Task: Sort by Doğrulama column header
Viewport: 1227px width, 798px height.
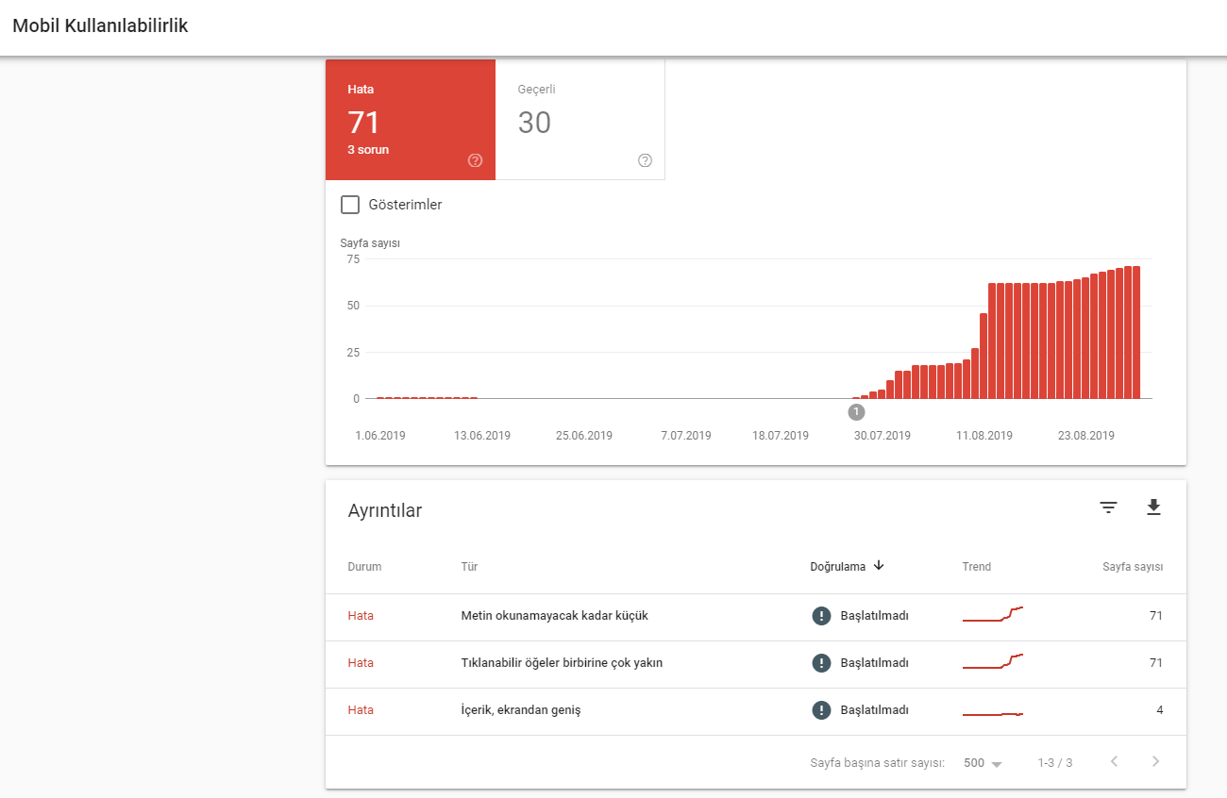Action: [838, 567]
